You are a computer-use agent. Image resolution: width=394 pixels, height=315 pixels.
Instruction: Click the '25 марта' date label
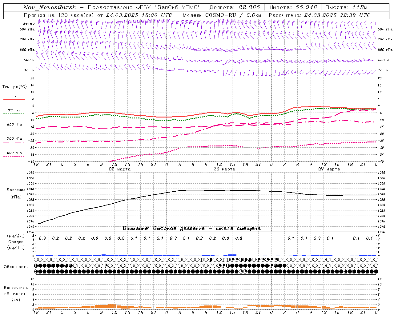(x=120, y=169)
